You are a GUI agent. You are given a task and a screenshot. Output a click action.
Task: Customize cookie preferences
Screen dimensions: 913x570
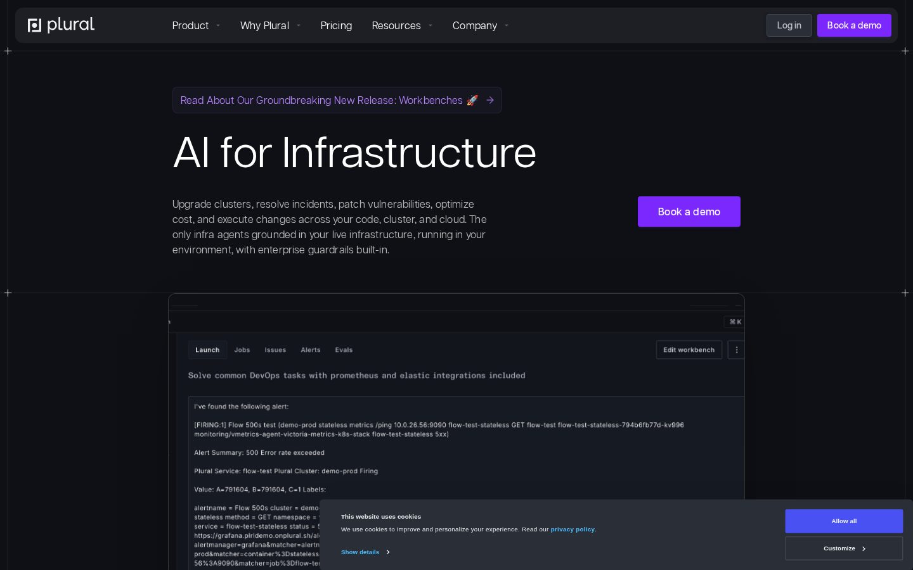844,548
